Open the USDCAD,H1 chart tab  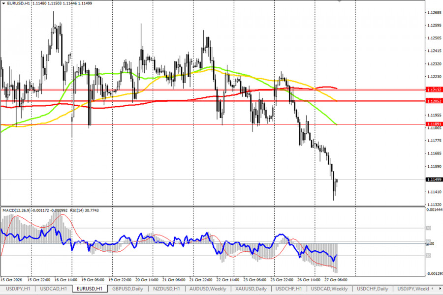tap(53, 289)
